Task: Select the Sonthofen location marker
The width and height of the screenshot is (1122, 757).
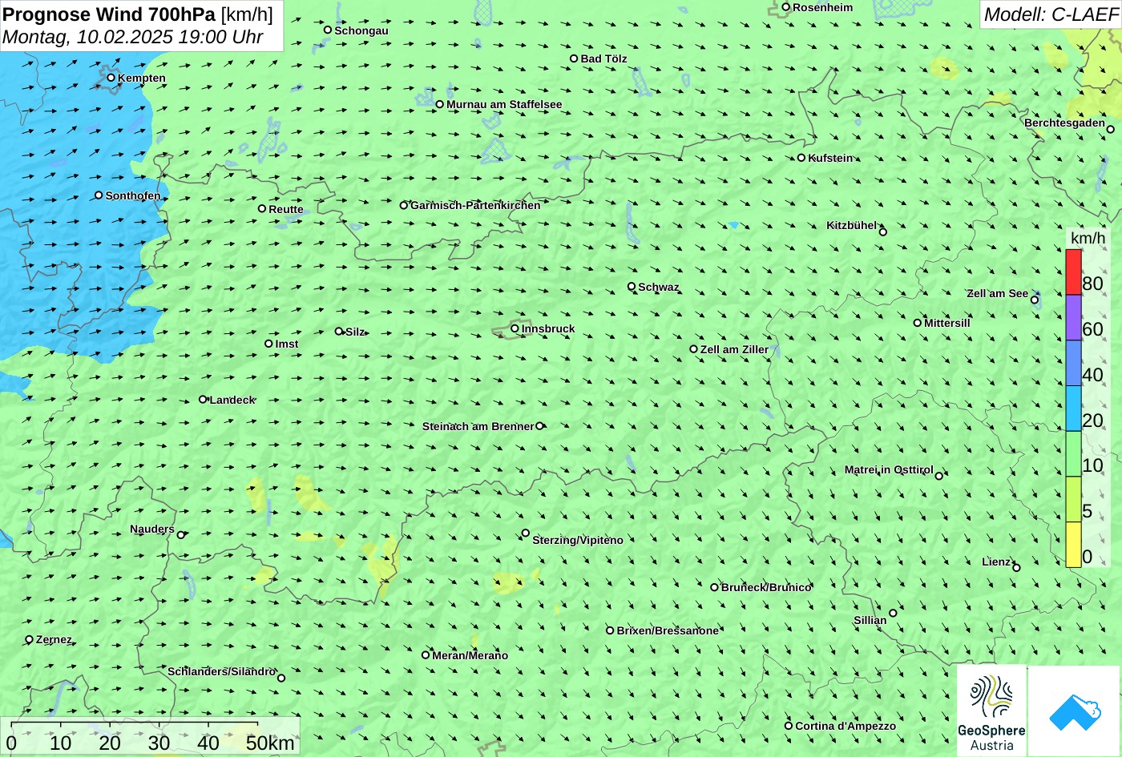Action: pos(99,195)
